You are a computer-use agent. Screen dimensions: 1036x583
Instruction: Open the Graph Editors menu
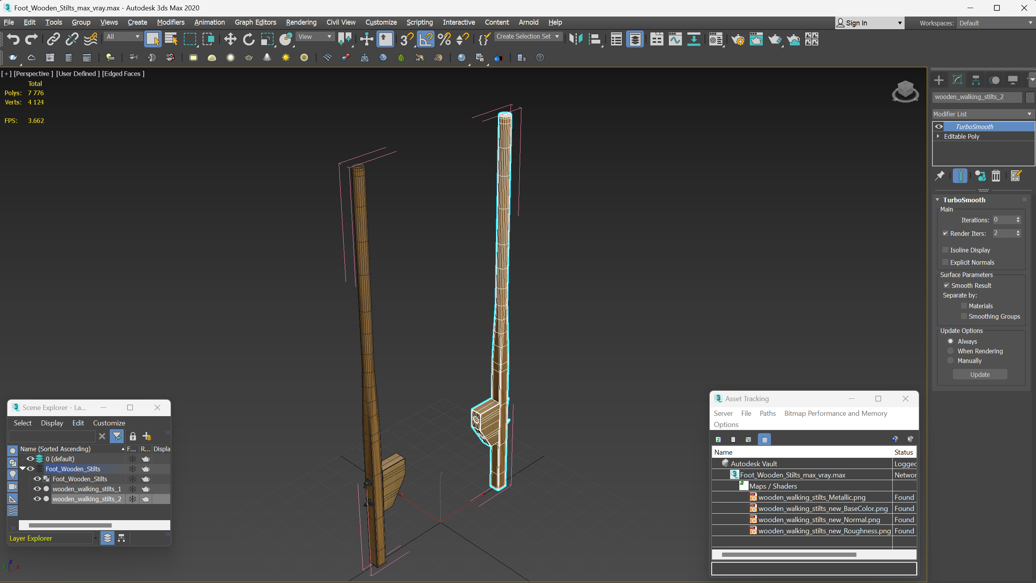(255, 22)
